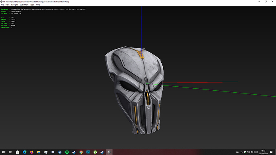Launch Google Chrome from the taskbar
Viewport: 276px width, 155px height.
pos(81,152)
